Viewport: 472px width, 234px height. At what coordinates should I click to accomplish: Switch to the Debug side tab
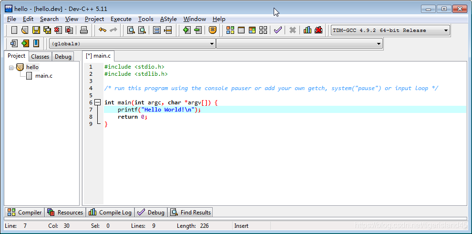pos(63,57)
